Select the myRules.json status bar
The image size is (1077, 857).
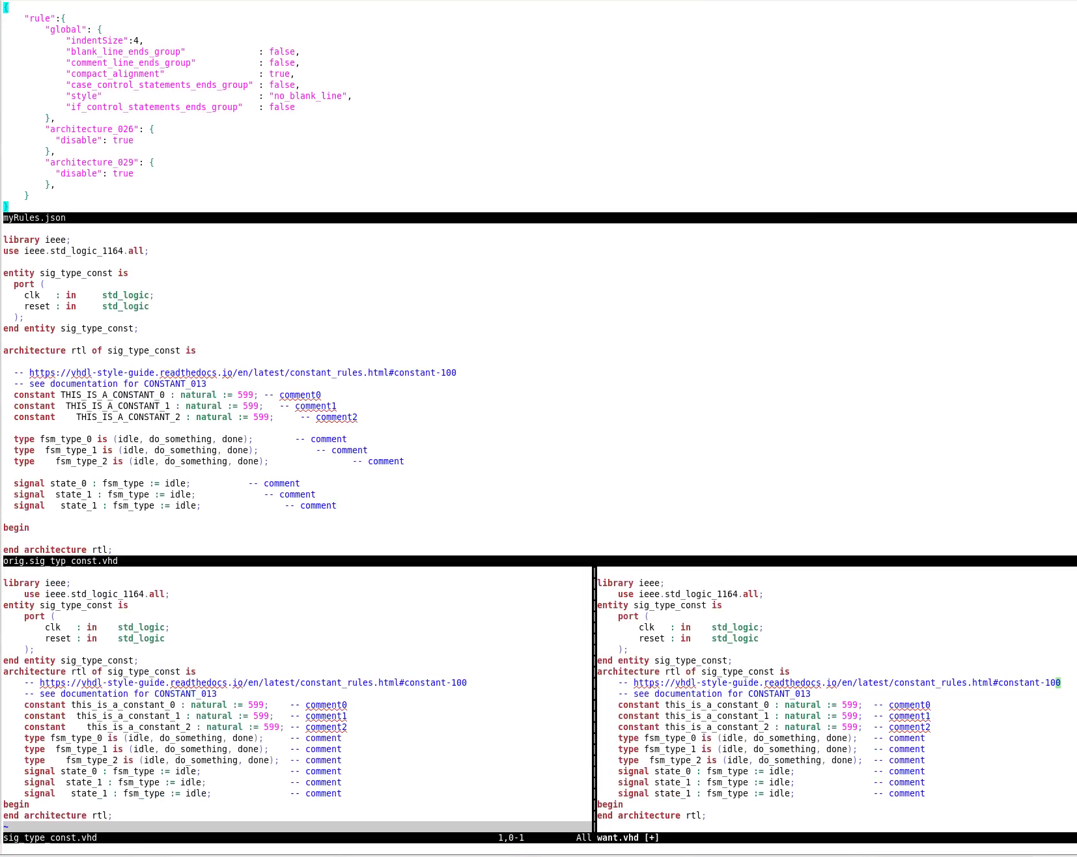[34, 218]
